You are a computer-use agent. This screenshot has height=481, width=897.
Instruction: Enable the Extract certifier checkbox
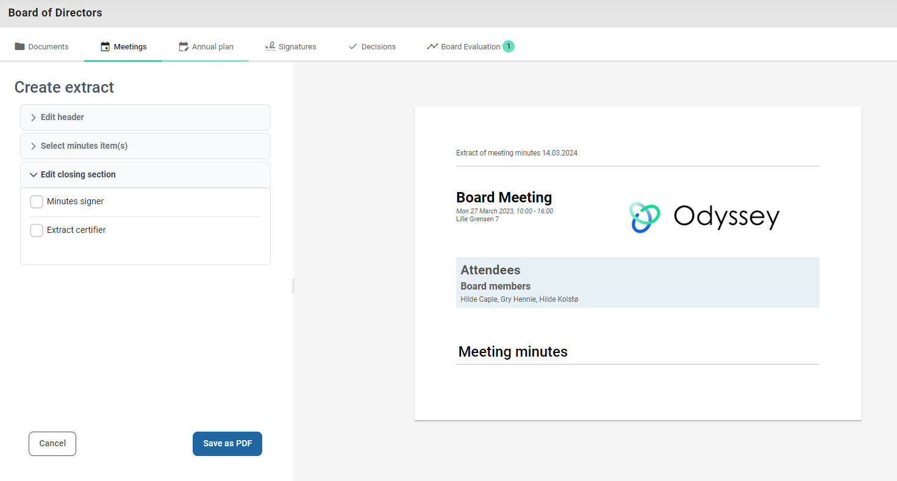(x=37, y=230)
